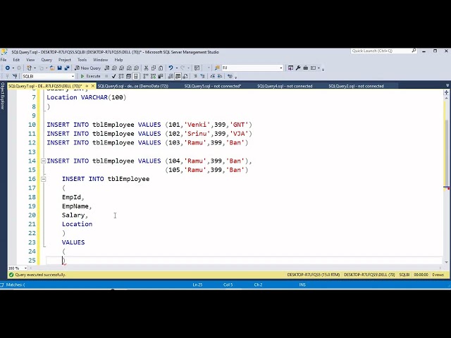The height and width of the screenshot is (338, 451).
Task: Click the Analysis Services MDX Query icon
Action: point(114,68)
